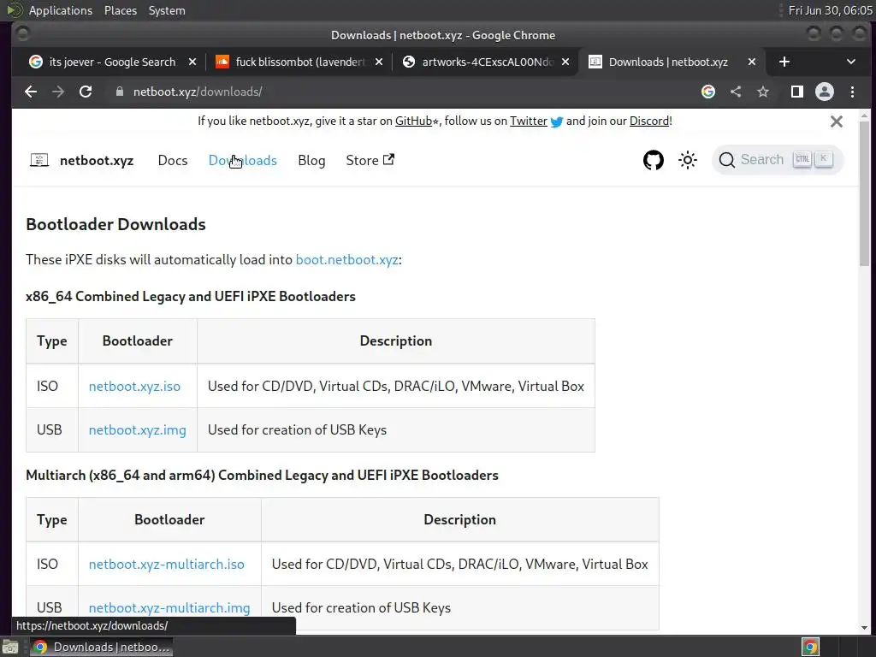This screenshot has width=876, height=657.
Task: Click the Downloads | netboo... taskbar button
Action: [101, 647]
